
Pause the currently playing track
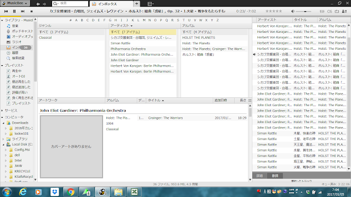[14, 11]
